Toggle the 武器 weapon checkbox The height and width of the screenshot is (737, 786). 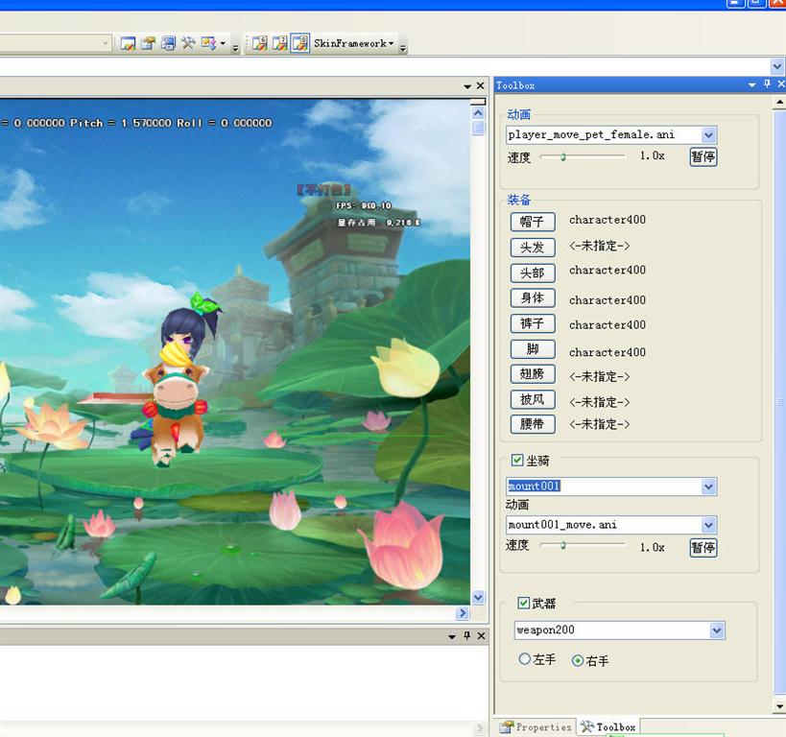(x=523, y=603)
